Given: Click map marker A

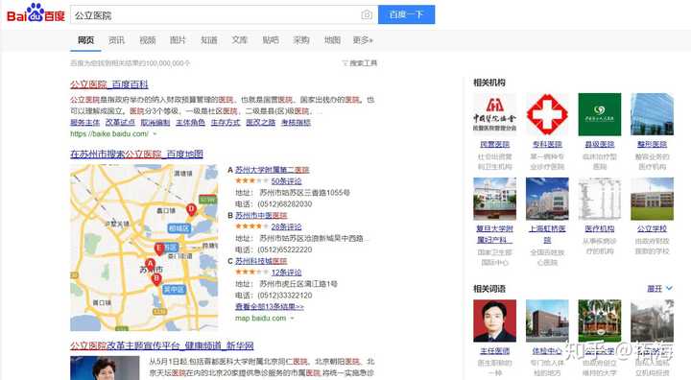Looking at the screenshot, I should [x=151, y=265].
